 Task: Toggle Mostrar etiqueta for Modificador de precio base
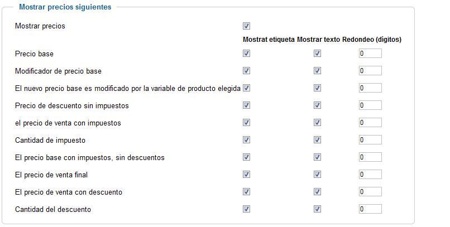coord(246,71)
